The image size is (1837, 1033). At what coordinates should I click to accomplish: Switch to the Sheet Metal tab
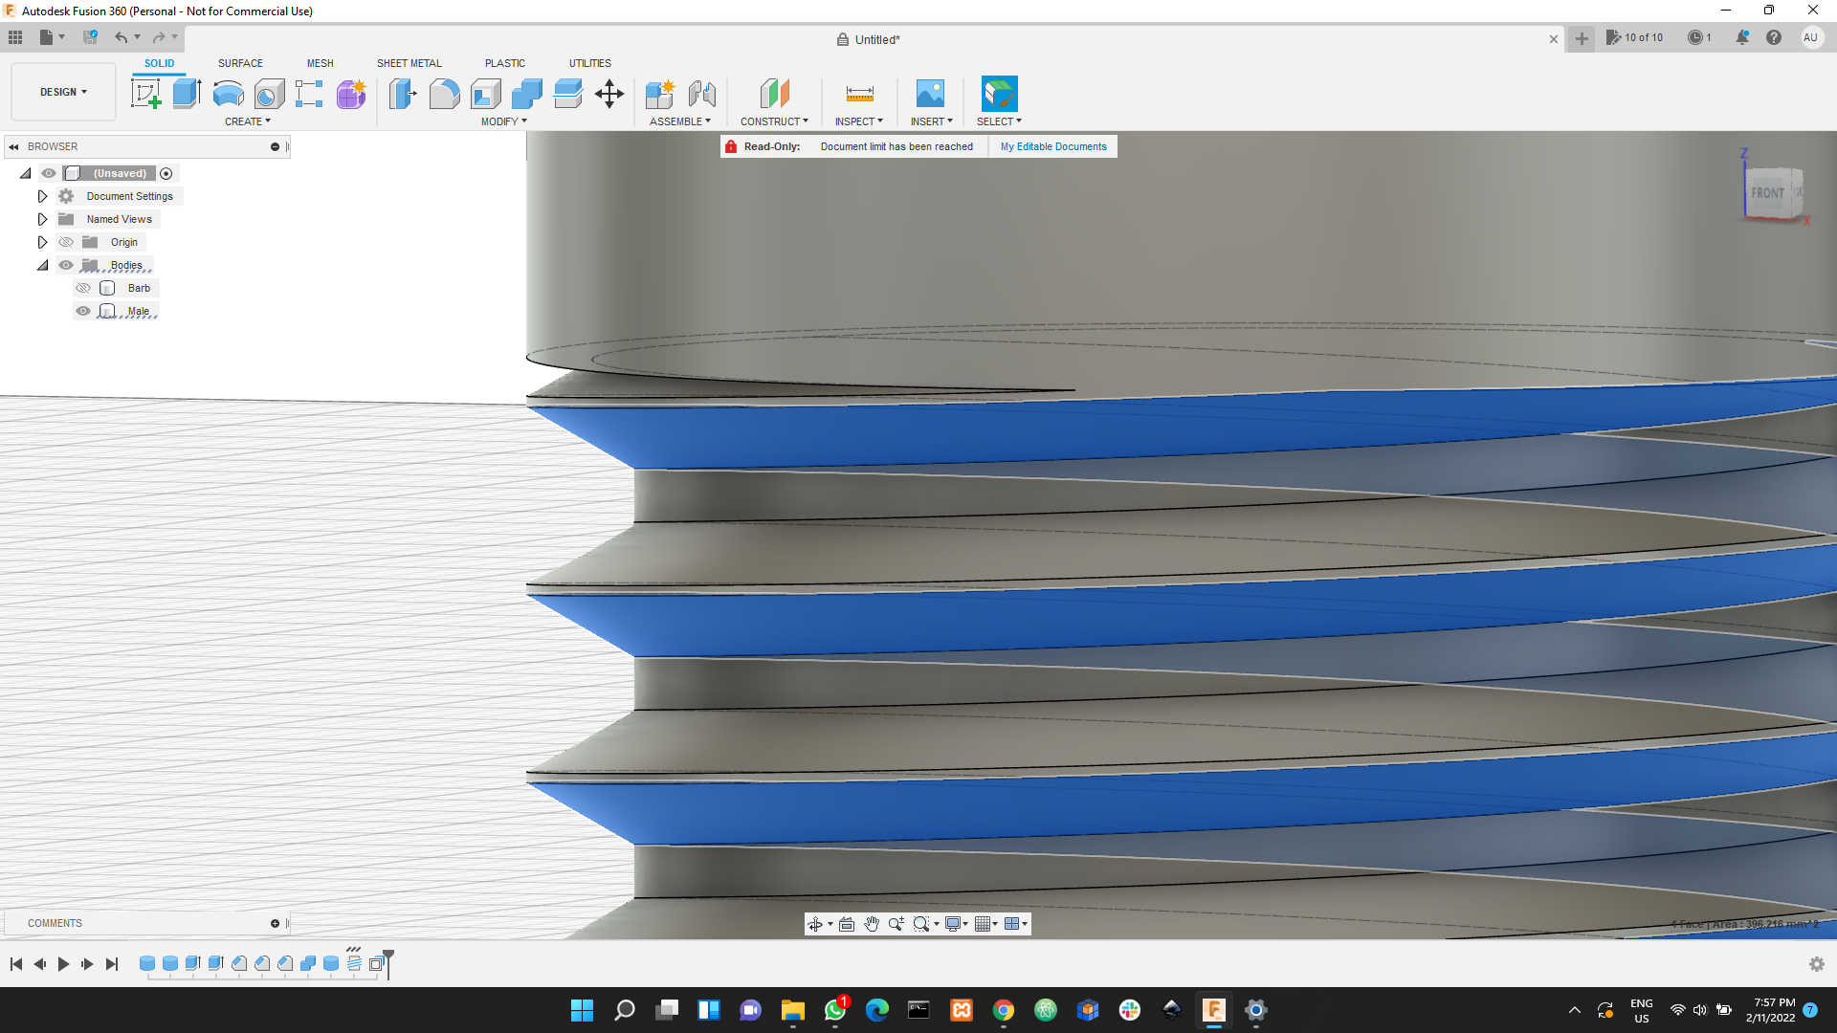point(409,63)
